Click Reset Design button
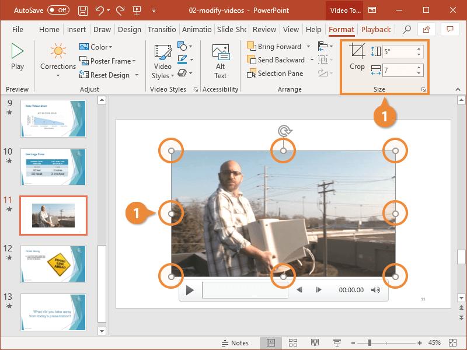The height and width of the screenshot is (350, 467). [104, 75]
